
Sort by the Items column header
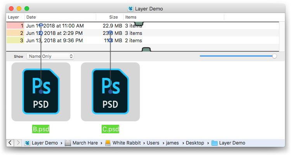[174, 17]
